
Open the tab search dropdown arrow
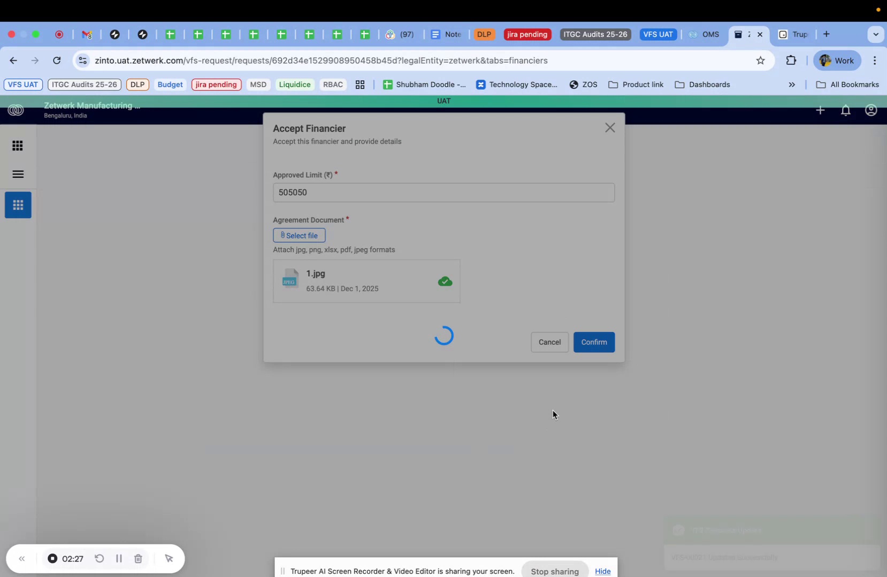tap(876, 34)
